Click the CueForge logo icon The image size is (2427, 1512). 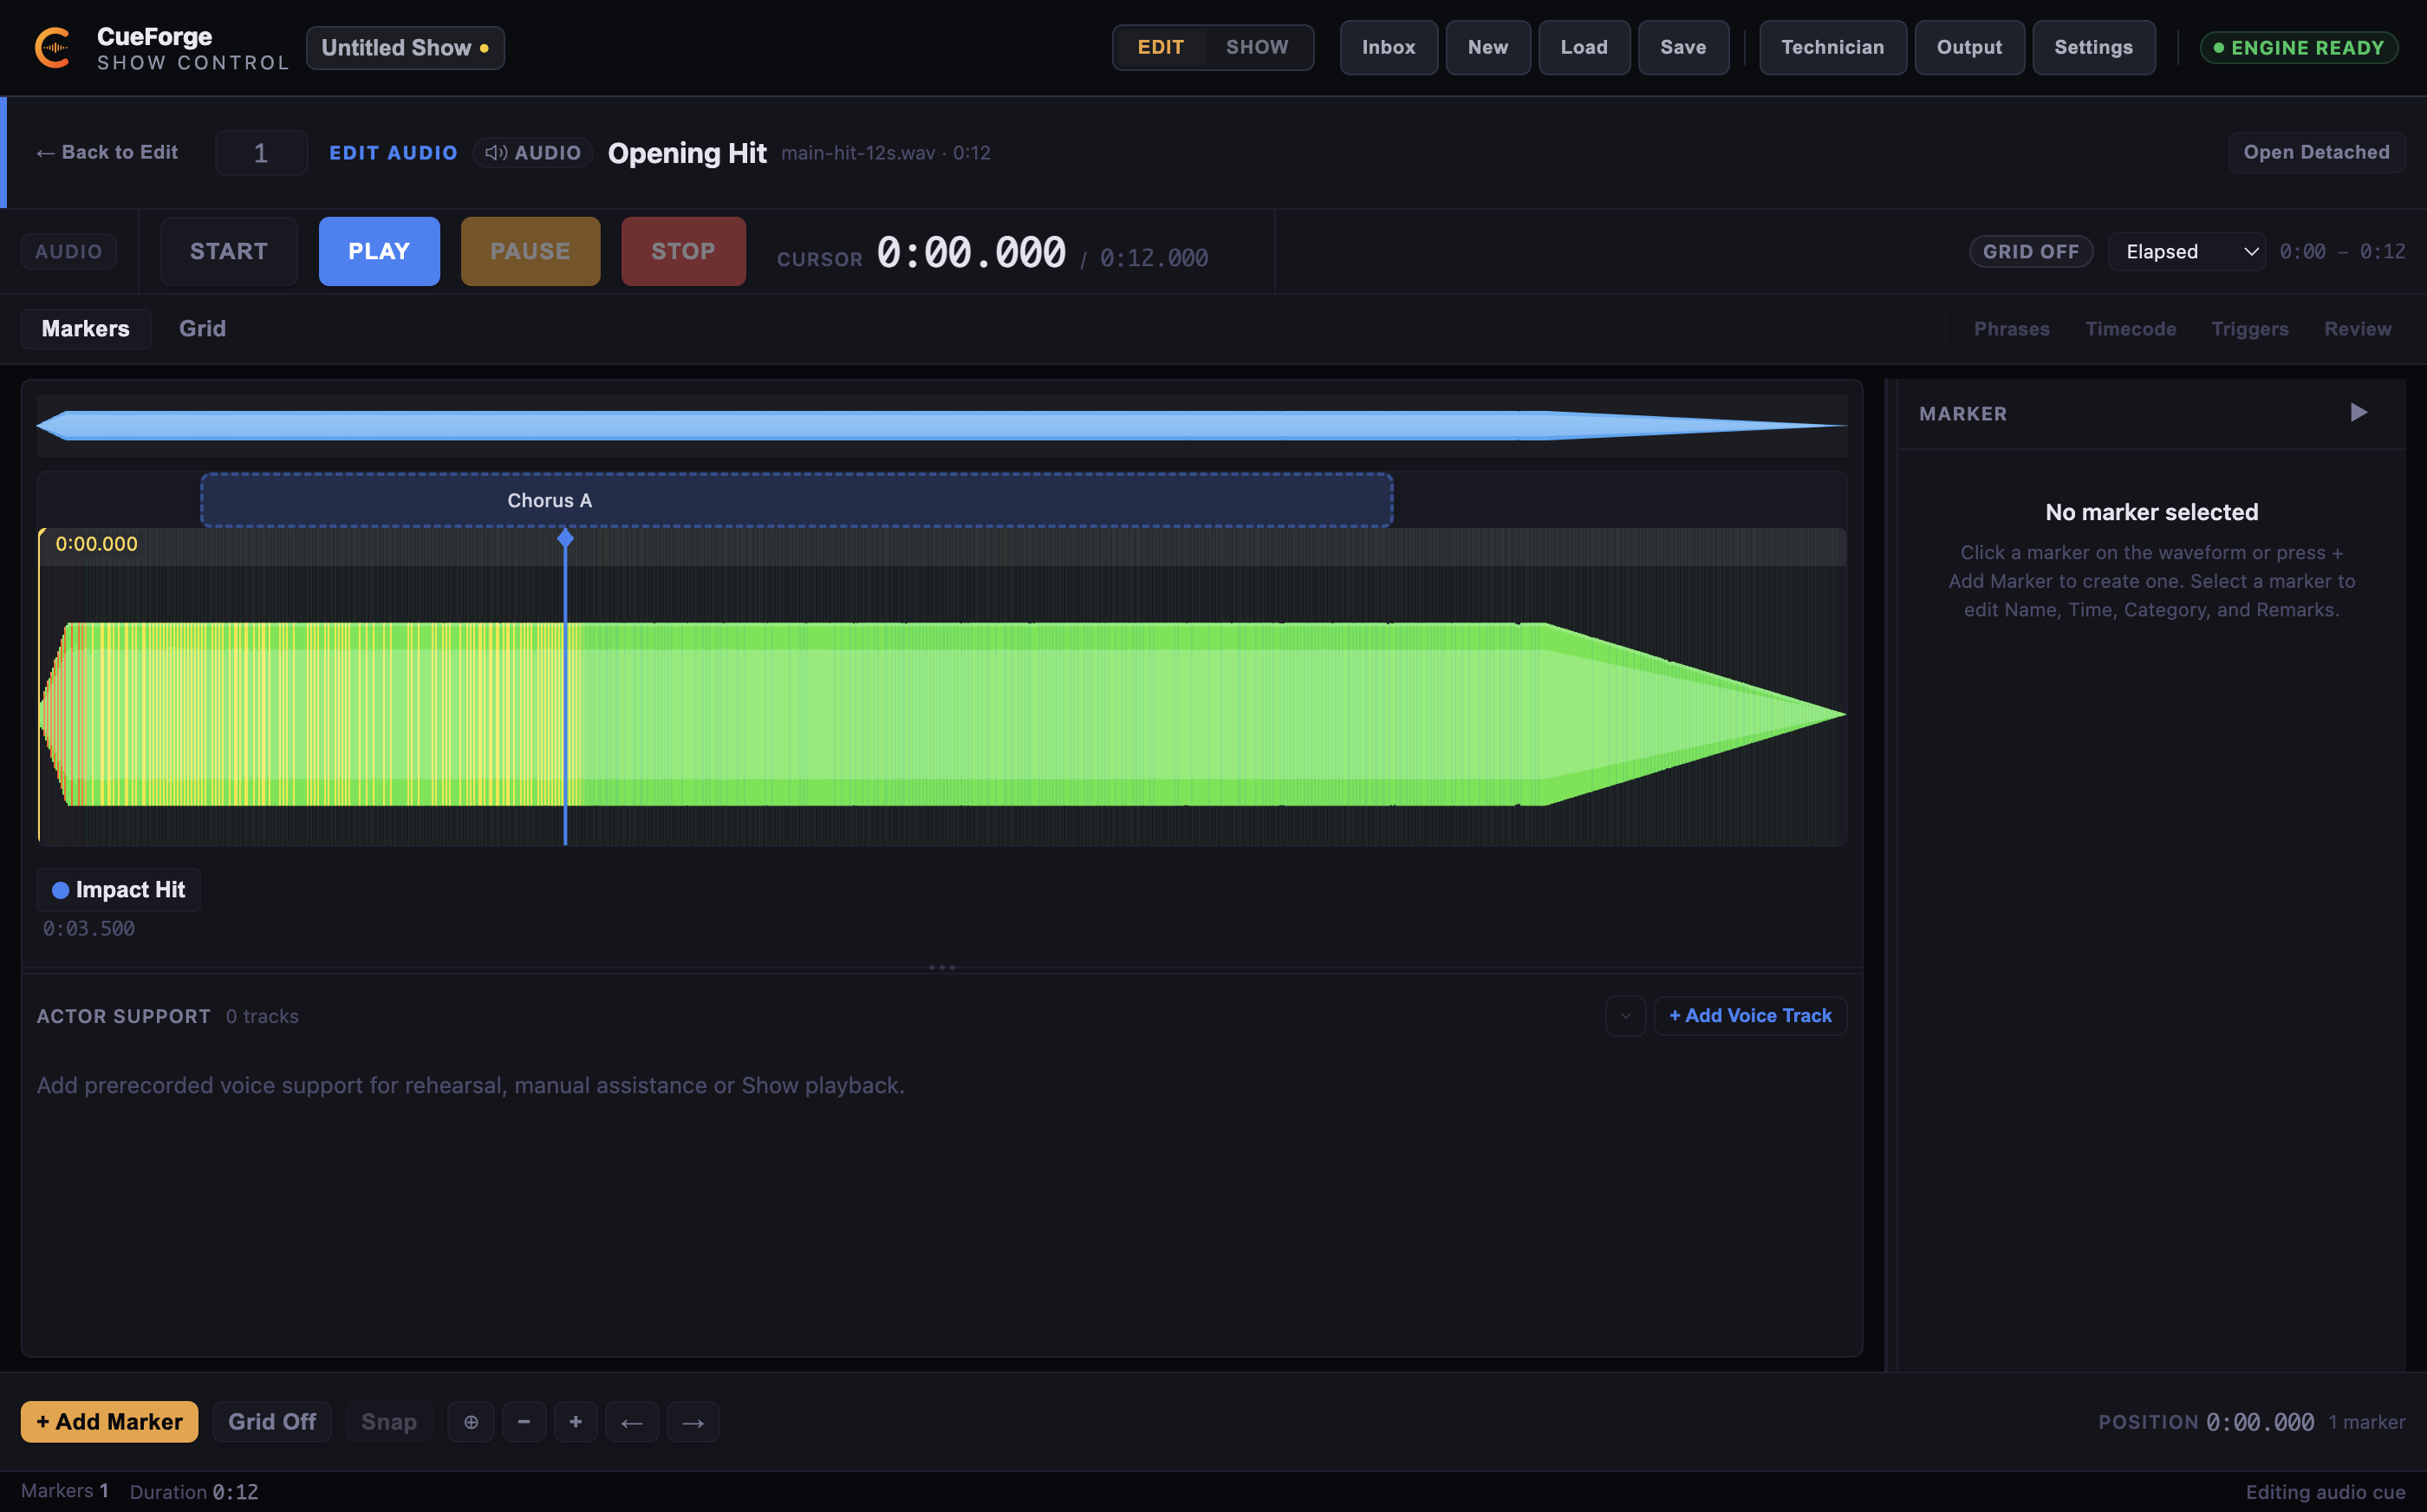click(x=53, y=47)
